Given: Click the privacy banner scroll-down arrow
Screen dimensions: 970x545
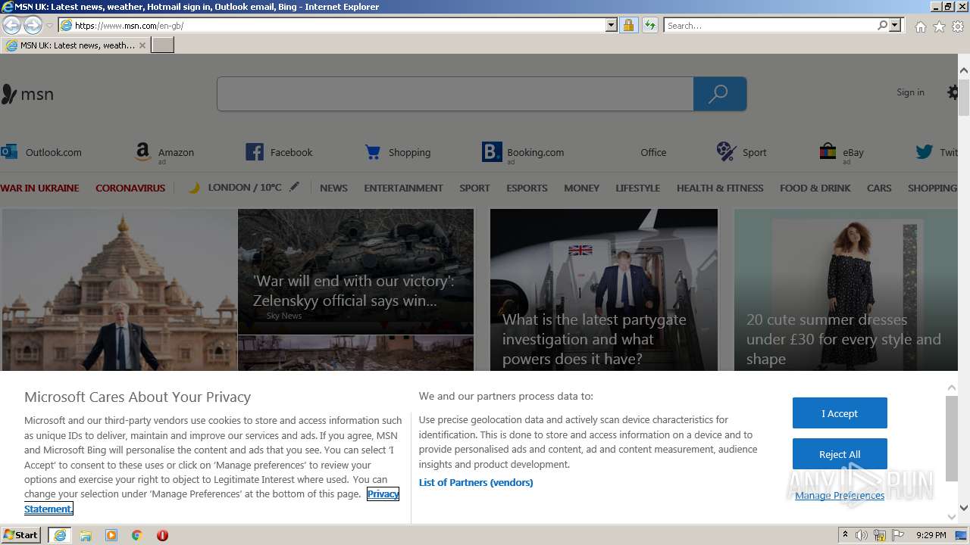Looking at the screenshot, I should tap(952, 517).
